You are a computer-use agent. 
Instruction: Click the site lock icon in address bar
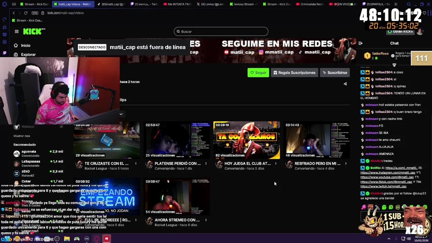click(43, 13)
